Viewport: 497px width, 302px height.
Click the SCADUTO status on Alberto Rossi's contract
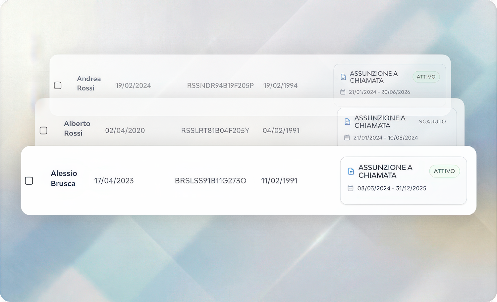point(432,122)
